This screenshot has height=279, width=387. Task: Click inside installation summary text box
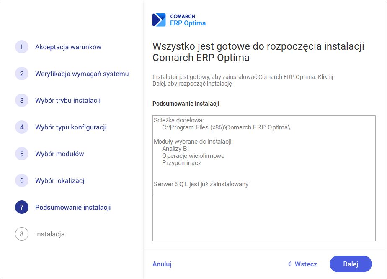pyautogui.click(x=264, y=178)
